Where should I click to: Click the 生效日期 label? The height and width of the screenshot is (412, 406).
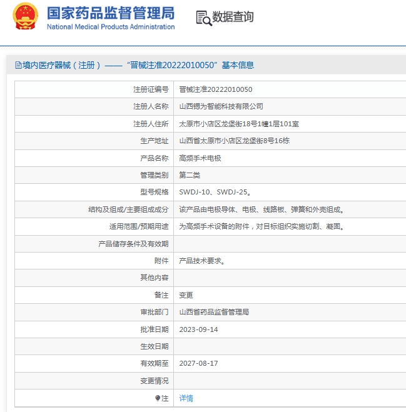(155, 346)
